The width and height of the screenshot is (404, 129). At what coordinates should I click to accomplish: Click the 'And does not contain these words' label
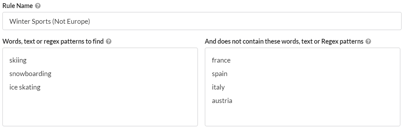click(284, 41)
